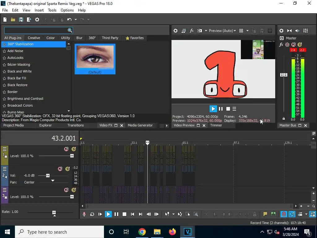Viewport: 317px width, 238px height.
Task: Select the Blur plug-in category tab
Action: [79, 38]
